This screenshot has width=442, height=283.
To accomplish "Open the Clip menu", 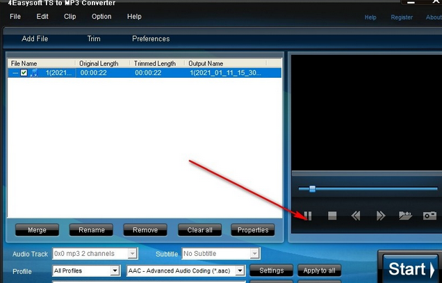I will 70,17.
